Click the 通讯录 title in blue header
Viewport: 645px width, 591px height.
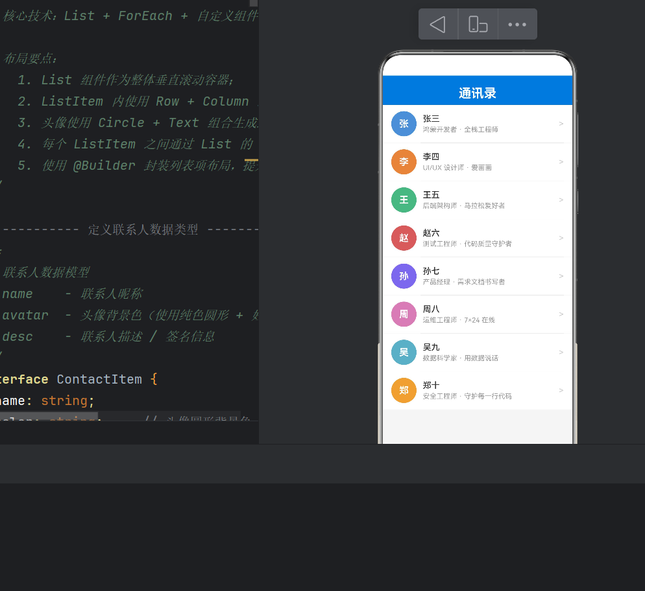477,93
